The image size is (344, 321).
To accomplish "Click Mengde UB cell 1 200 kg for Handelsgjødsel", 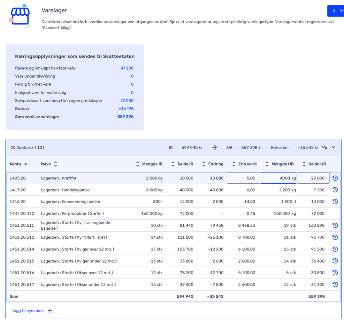I will pyautogui.click(x=287, y=190).
